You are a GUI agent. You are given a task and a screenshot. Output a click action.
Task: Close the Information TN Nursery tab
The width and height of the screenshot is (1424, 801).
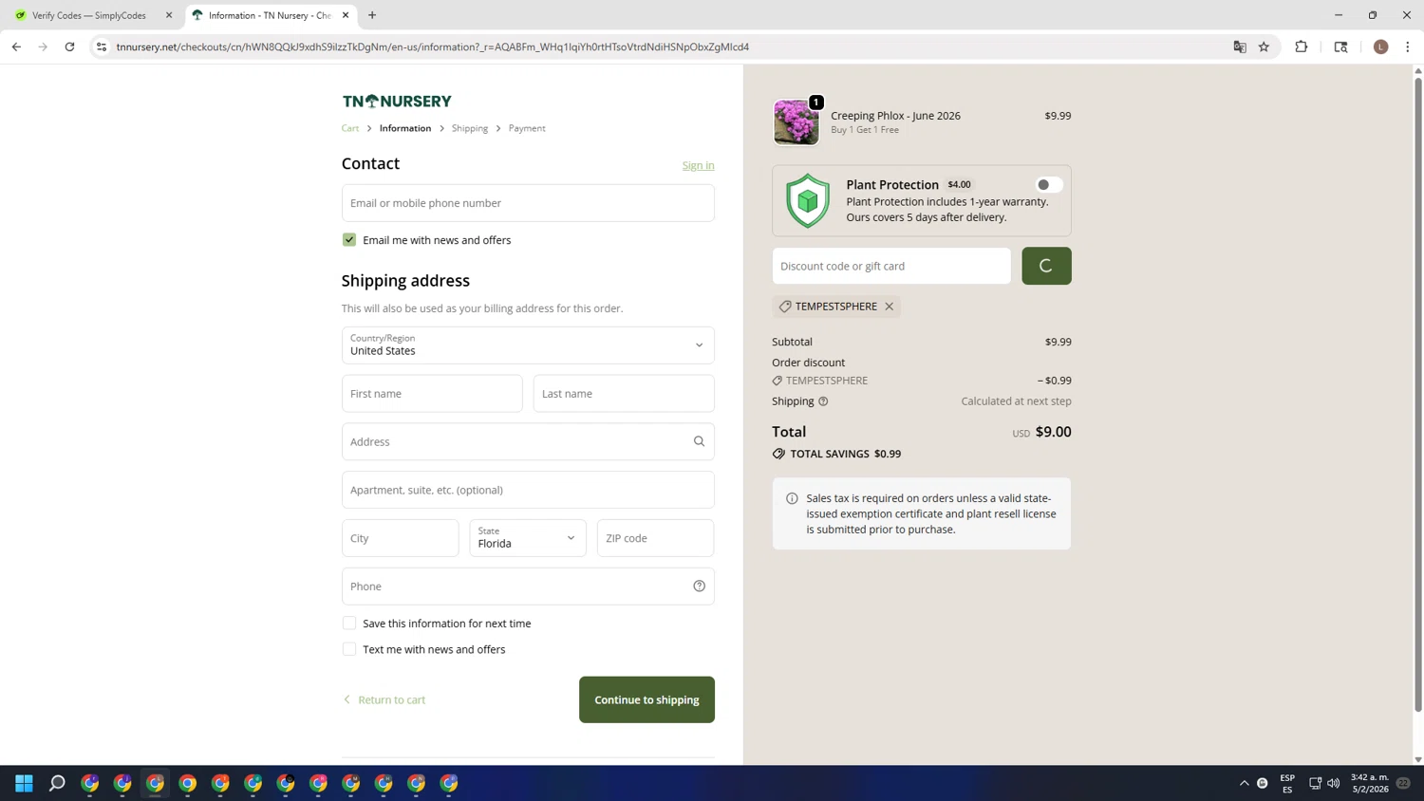(346, 15)
